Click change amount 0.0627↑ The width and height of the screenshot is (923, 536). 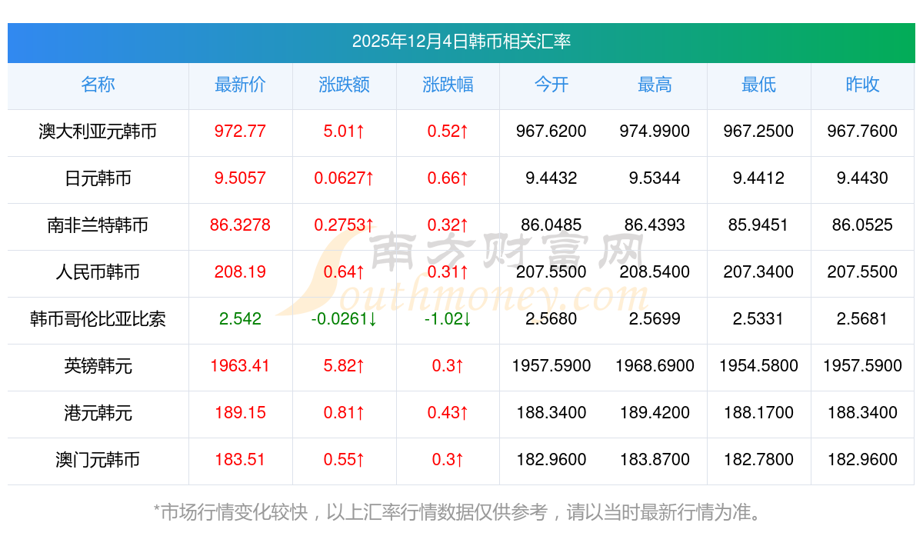(x=344, y=178)
